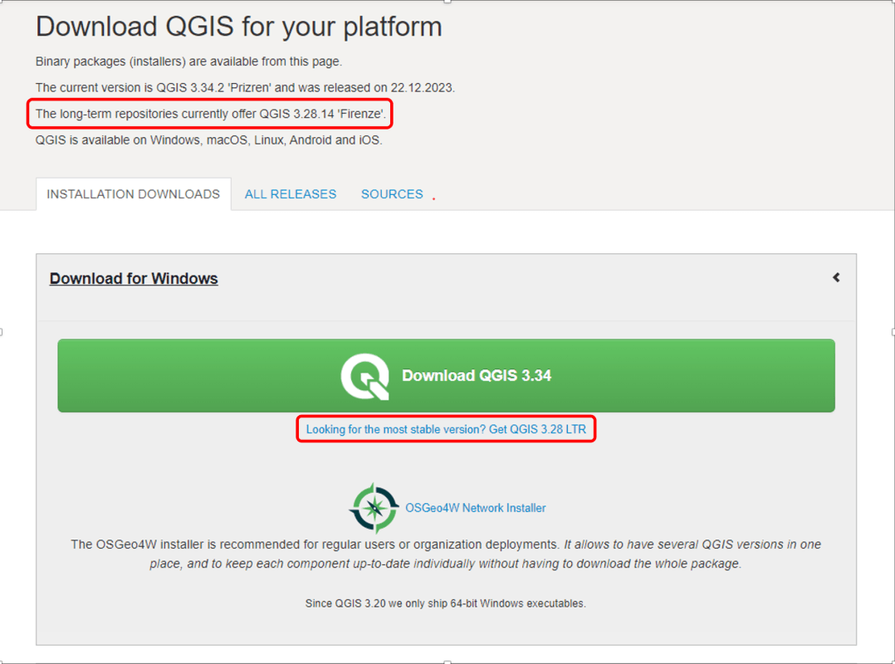Switch to the ALL RELEASES tab
Image resolution: width=895 pixels, height=664 pixels.
pos(290,193)
